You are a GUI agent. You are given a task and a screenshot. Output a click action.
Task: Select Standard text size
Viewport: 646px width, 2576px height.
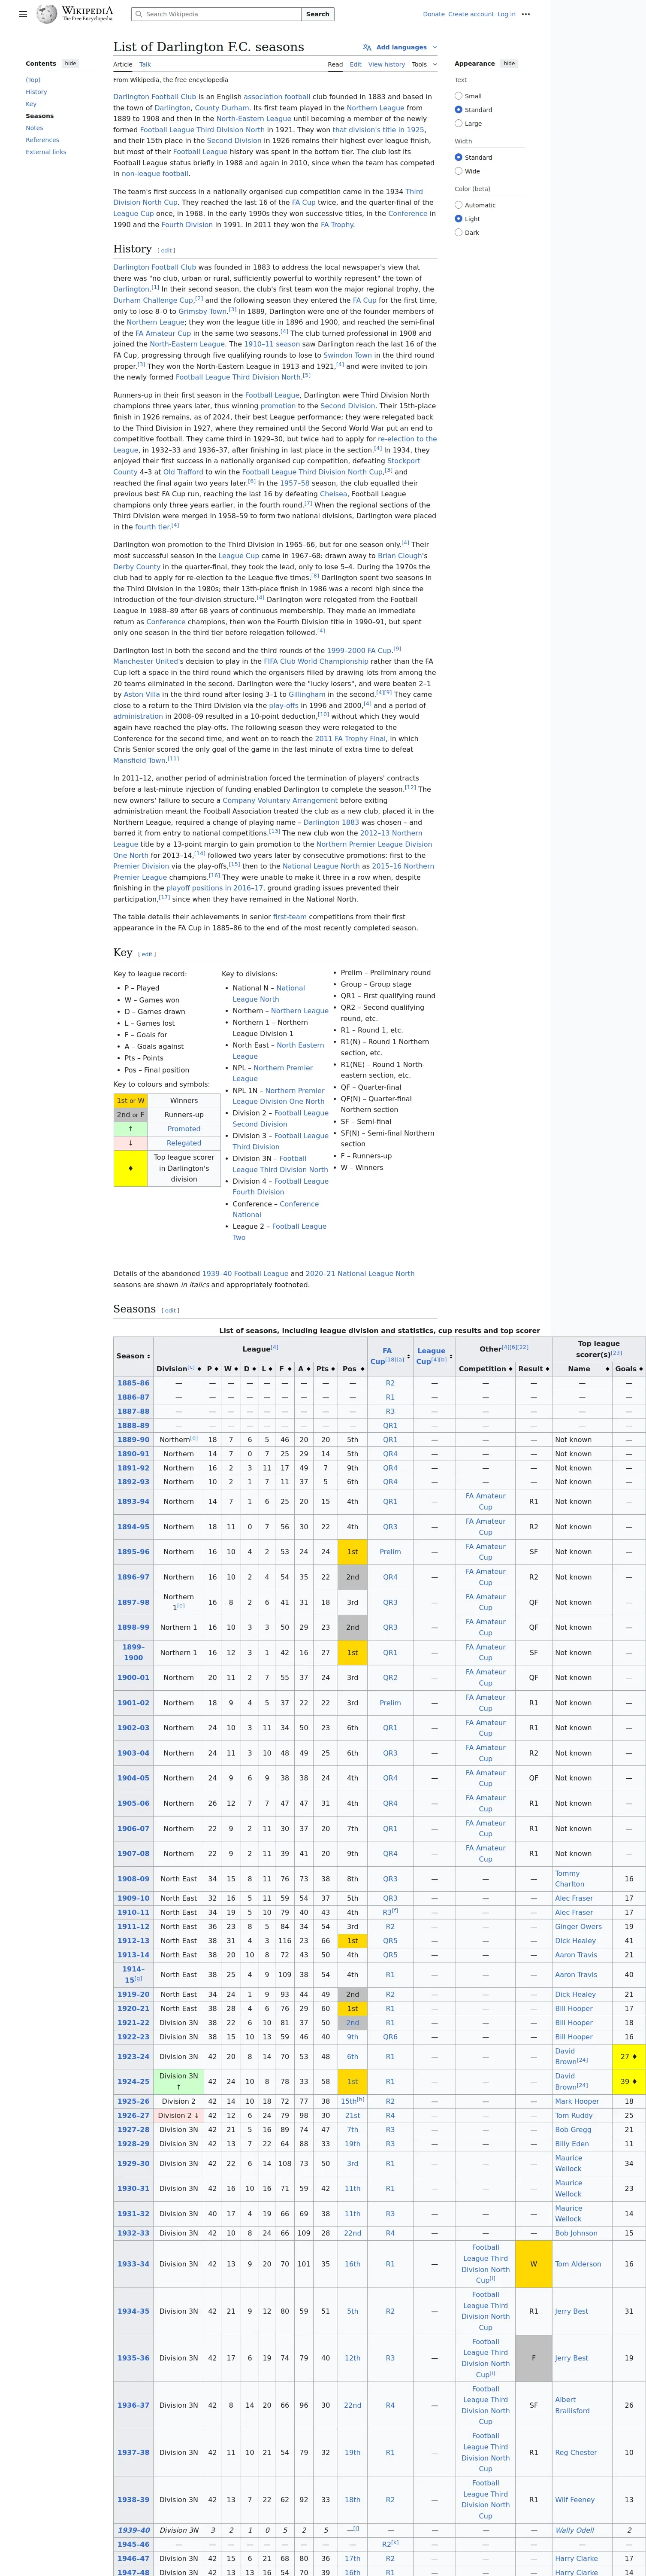[x=458, y=110]
